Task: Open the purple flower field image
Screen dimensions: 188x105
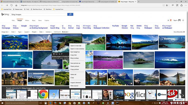Action: 108,60
